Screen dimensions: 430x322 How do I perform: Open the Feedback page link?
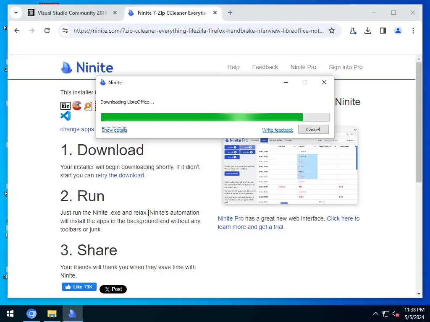pyautogui.click(x=265, y=67)
